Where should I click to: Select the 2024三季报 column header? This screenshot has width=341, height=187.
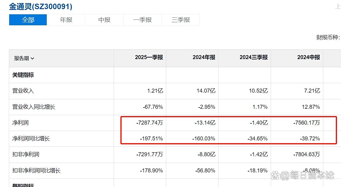[253, 57]
